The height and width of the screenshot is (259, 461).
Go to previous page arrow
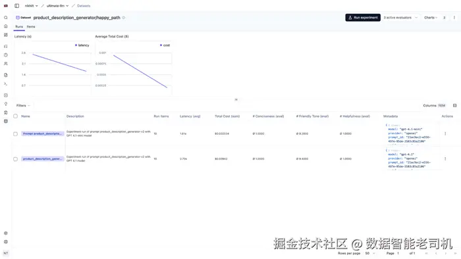pyautogui.click(x=436, y=253)
